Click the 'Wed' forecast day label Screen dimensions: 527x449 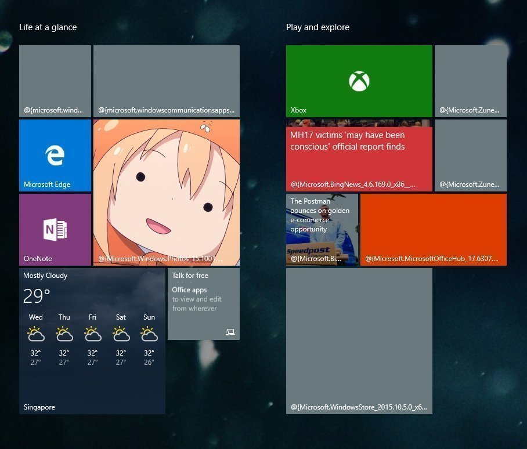click(x=35, y=317)
